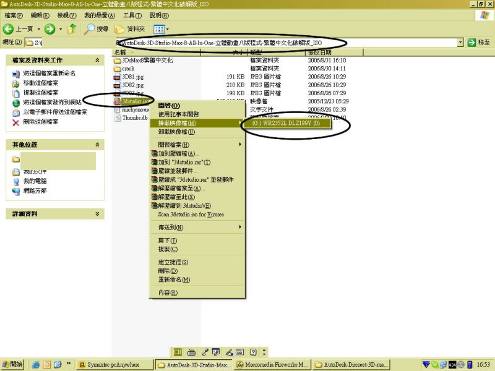This screenshot has height=371, width=495.
Task: Switch to Macromedia Fireworks taskbar button
Action: pyautogui.click(x=273, y=365)
